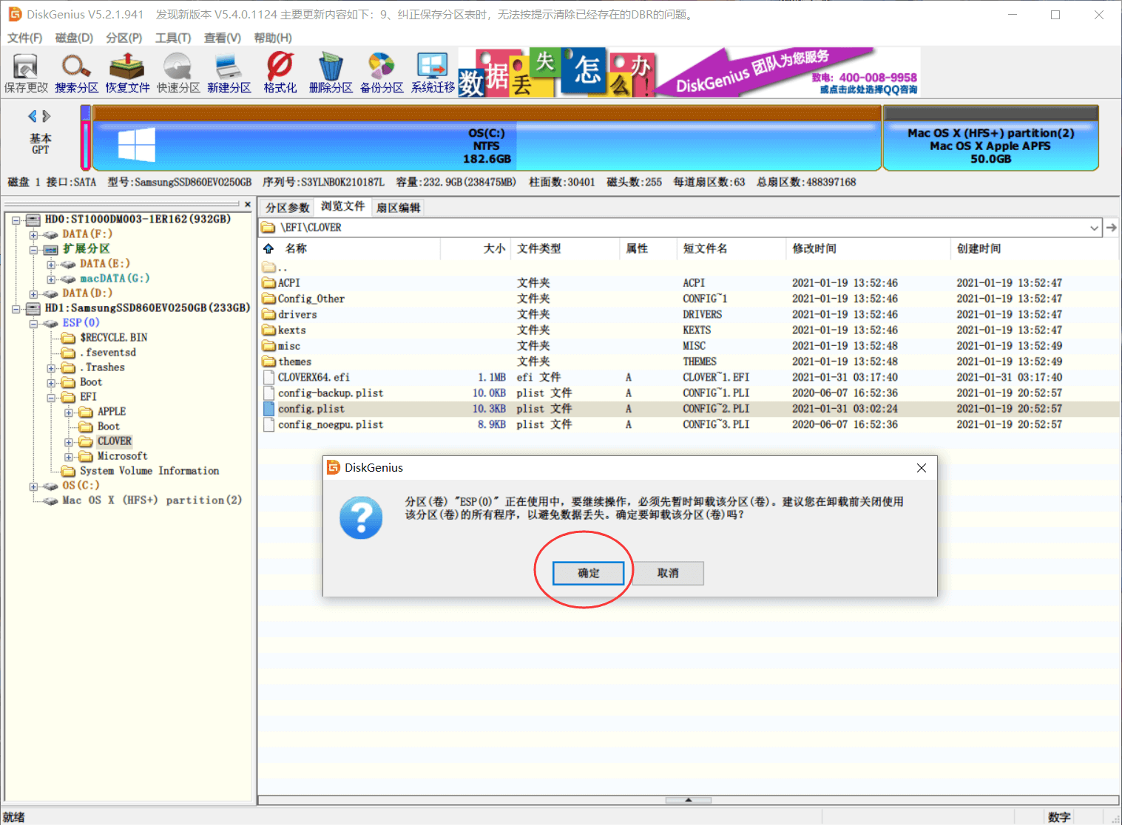The width and height of the screenshot is (1122, 825).
Task: Expand the CLOVER folder tree node
Action: pos(69,442)
